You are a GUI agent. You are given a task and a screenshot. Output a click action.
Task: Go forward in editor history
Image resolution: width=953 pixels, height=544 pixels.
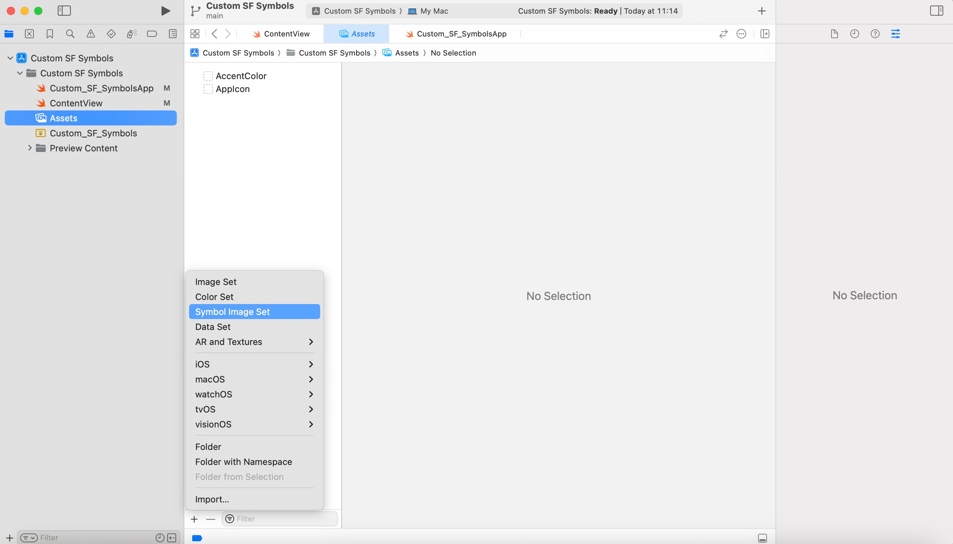coord(227,34)
